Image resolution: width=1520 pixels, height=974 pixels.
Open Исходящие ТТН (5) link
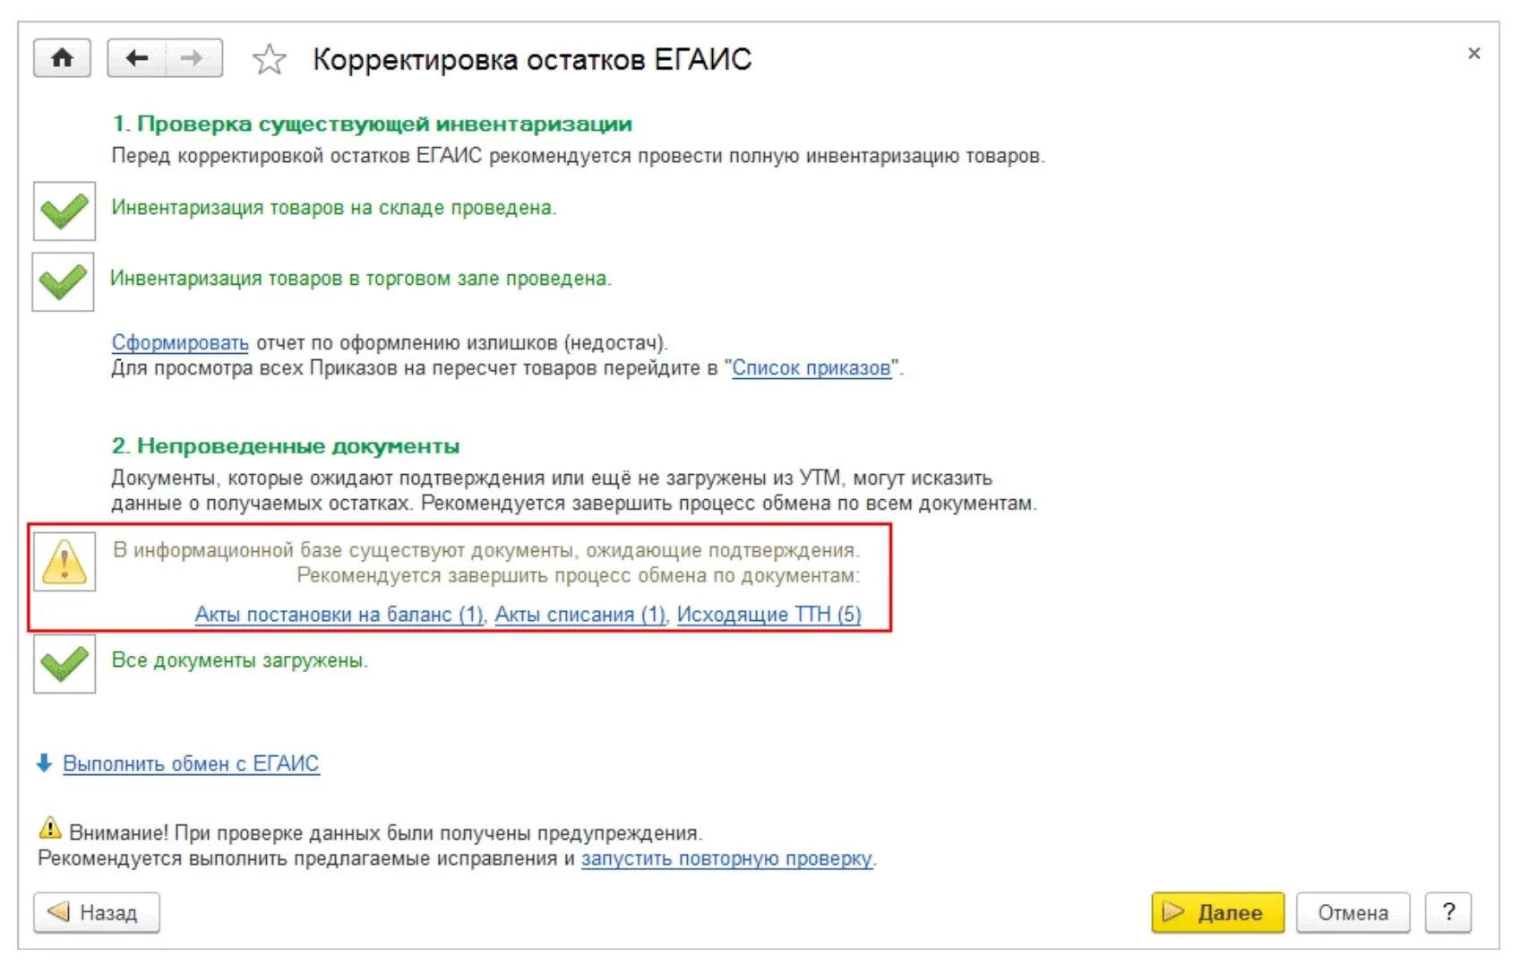(769, 615)
